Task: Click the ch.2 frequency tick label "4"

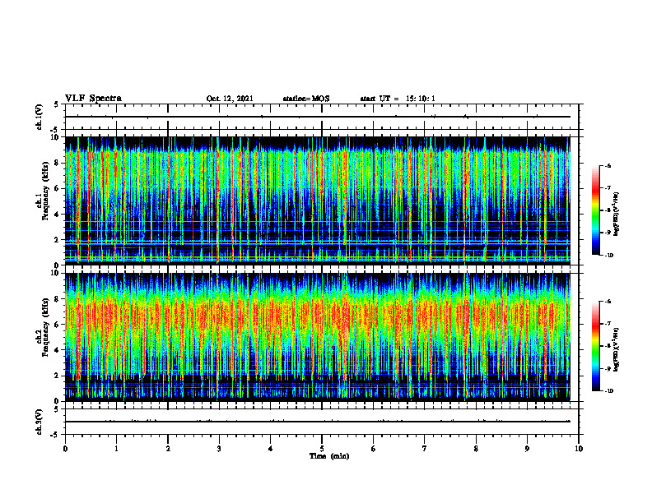Action: [x=58, y=350]
